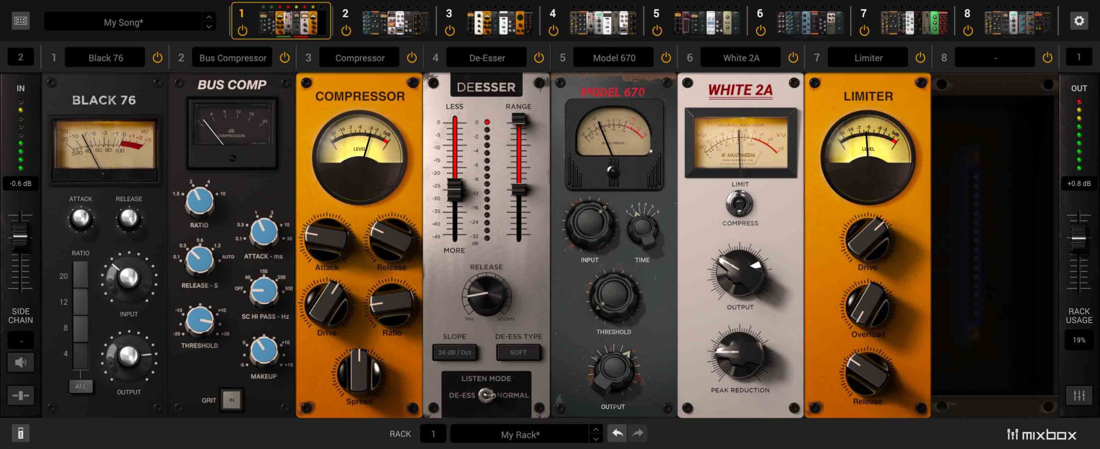
Task: Open the Model 670 processor selector
Action: 614,58
